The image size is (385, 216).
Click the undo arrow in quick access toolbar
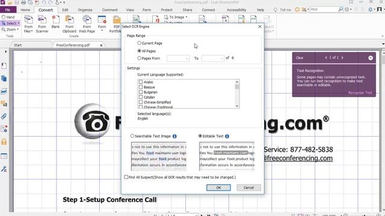pyautogui.click(x=44, y=2)
